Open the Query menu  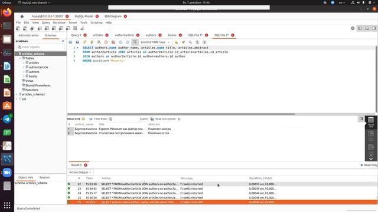tap(46, 22)
